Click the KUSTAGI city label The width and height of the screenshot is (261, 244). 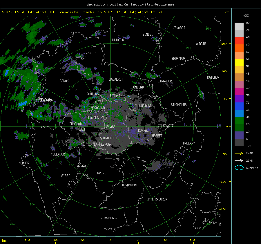(x=145, y=106)
